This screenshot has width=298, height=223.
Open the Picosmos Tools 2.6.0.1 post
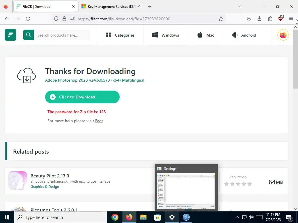coord(54,210)
